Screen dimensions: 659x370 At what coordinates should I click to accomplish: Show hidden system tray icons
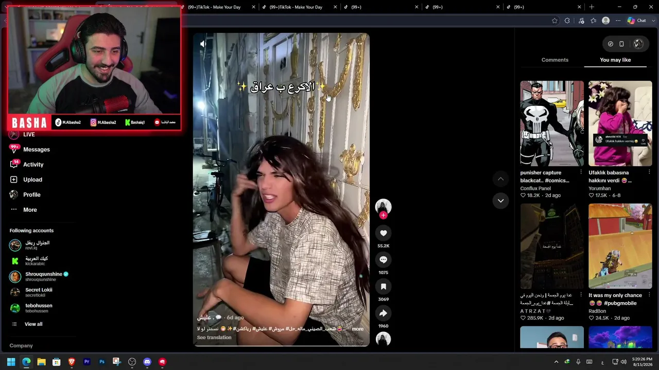point(556,362)
